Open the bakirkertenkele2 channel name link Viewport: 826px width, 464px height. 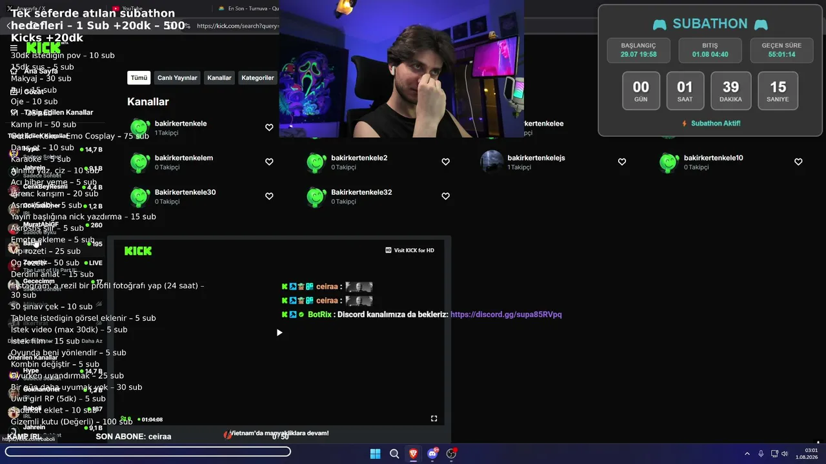(x=359, y=158)
